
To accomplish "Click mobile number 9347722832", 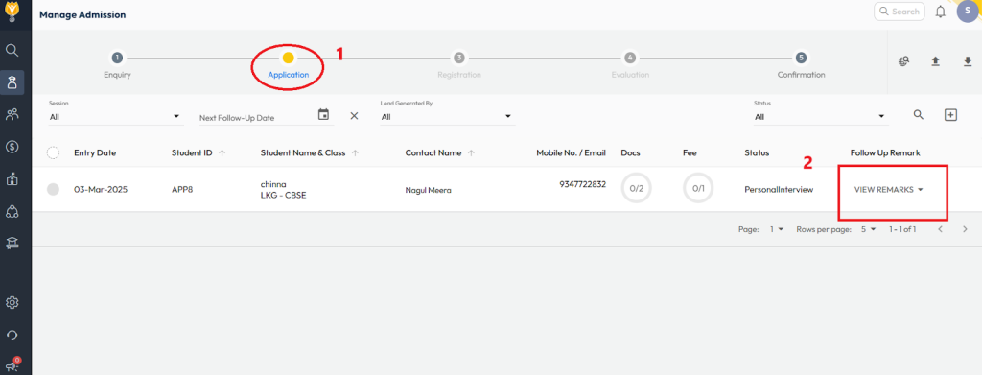I will coord(582,184).
